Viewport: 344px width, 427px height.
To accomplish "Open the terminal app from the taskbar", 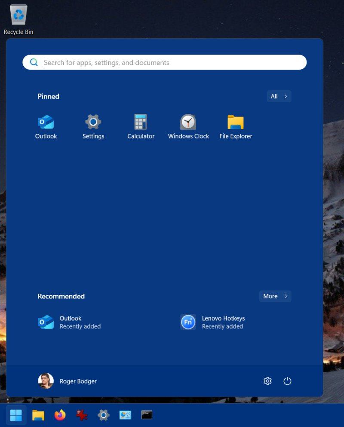I will [147, 415].
